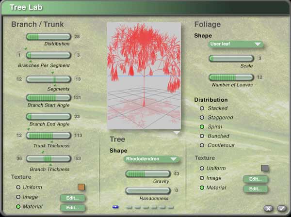
Task: Click the Branch End Angle slider
Action: 48,117
